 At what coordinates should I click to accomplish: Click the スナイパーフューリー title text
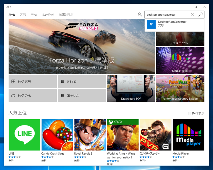(150, 153)
